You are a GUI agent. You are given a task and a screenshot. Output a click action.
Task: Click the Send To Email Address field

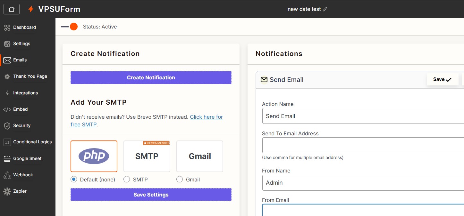363,145
